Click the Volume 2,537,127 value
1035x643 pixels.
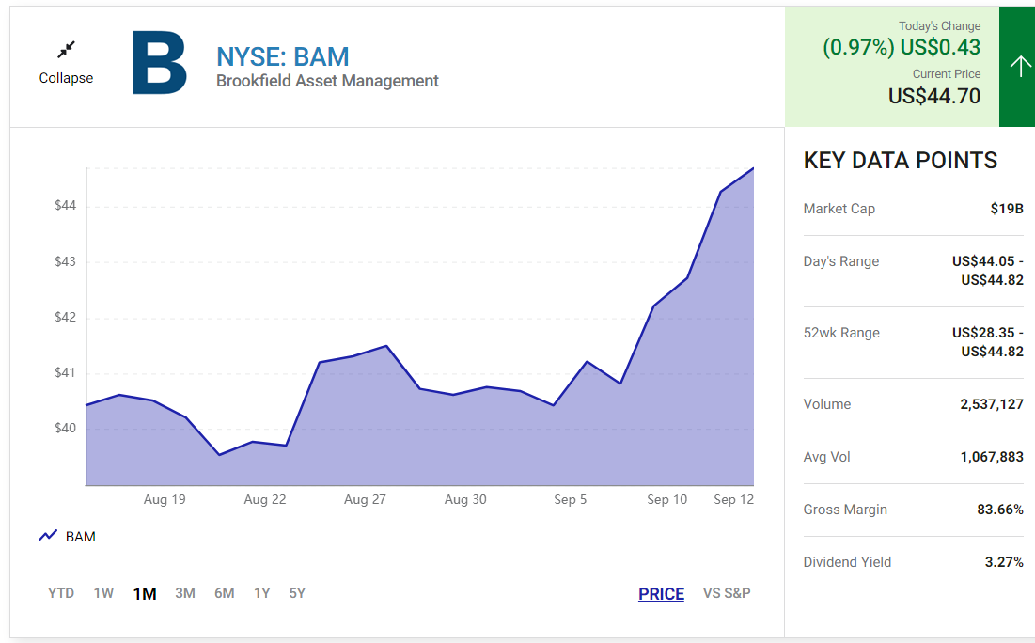pyautogui.click(x=992, y=404)
